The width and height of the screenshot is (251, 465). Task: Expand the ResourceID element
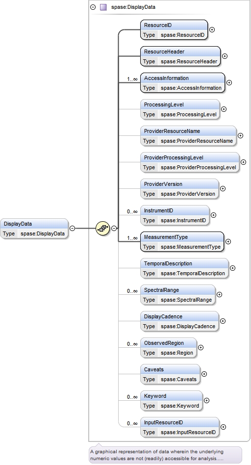pyautogui.click(x=212, y=29)
